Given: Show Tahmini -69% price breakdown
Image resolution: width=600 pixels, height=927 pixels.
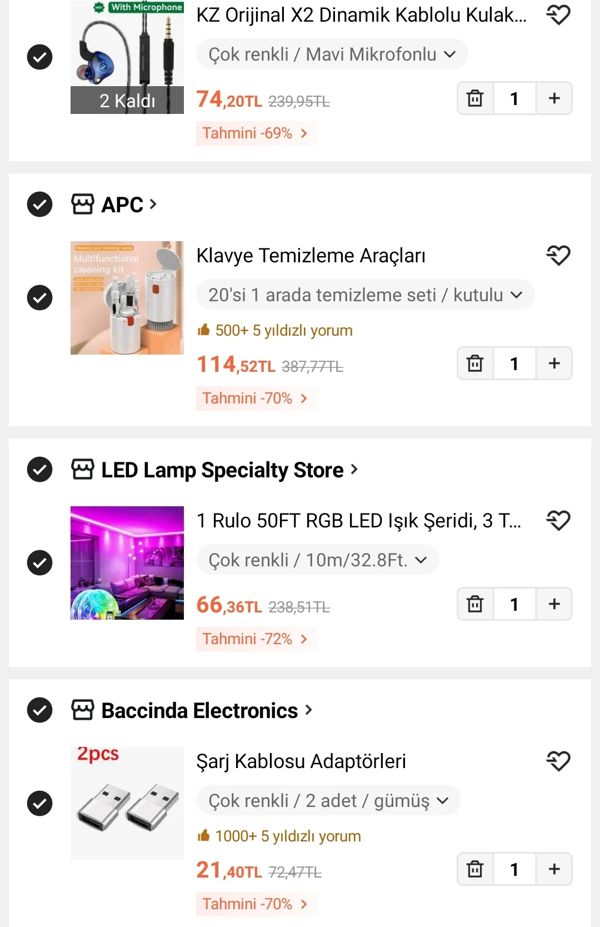Looking at the screenshot, I should [x=256, y=133].
